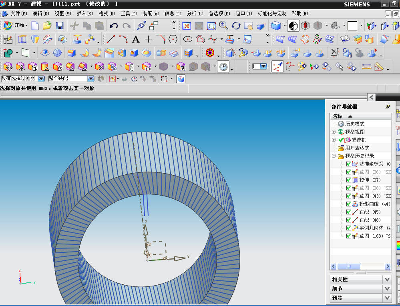Open the 插入 menu

click(x=85, y=14)
